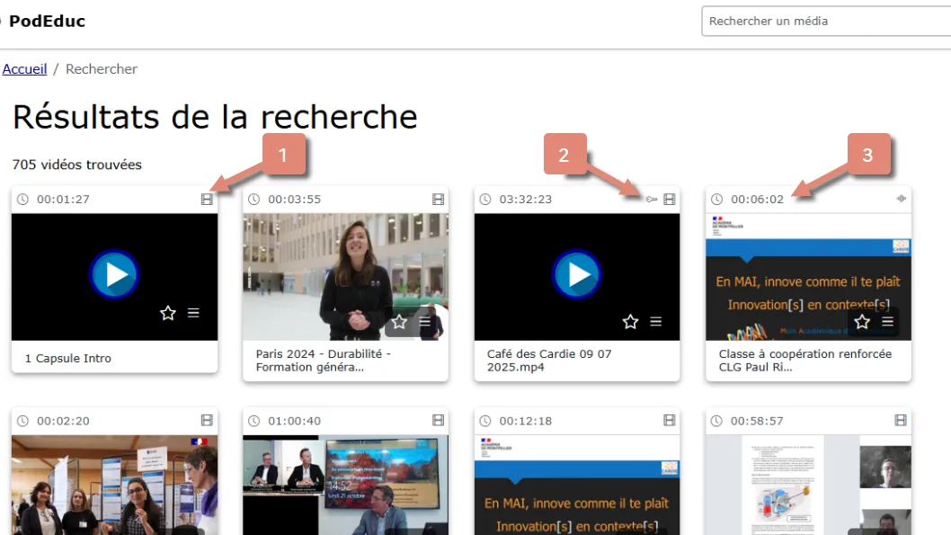
Task: Open the hamburger menu on Paris 2024 video
Action: coord(424,322)
